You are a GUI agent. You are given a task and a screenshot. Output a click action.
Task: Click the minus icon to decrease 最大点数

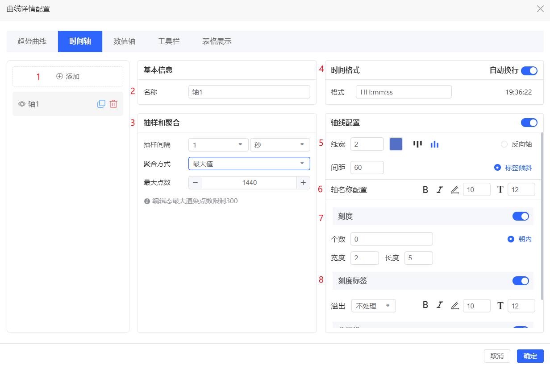(195, 183)
